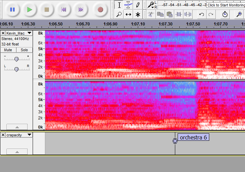Close the crapacity label track
The width and height of the screenshot is (245, 172).
(3, 135)
